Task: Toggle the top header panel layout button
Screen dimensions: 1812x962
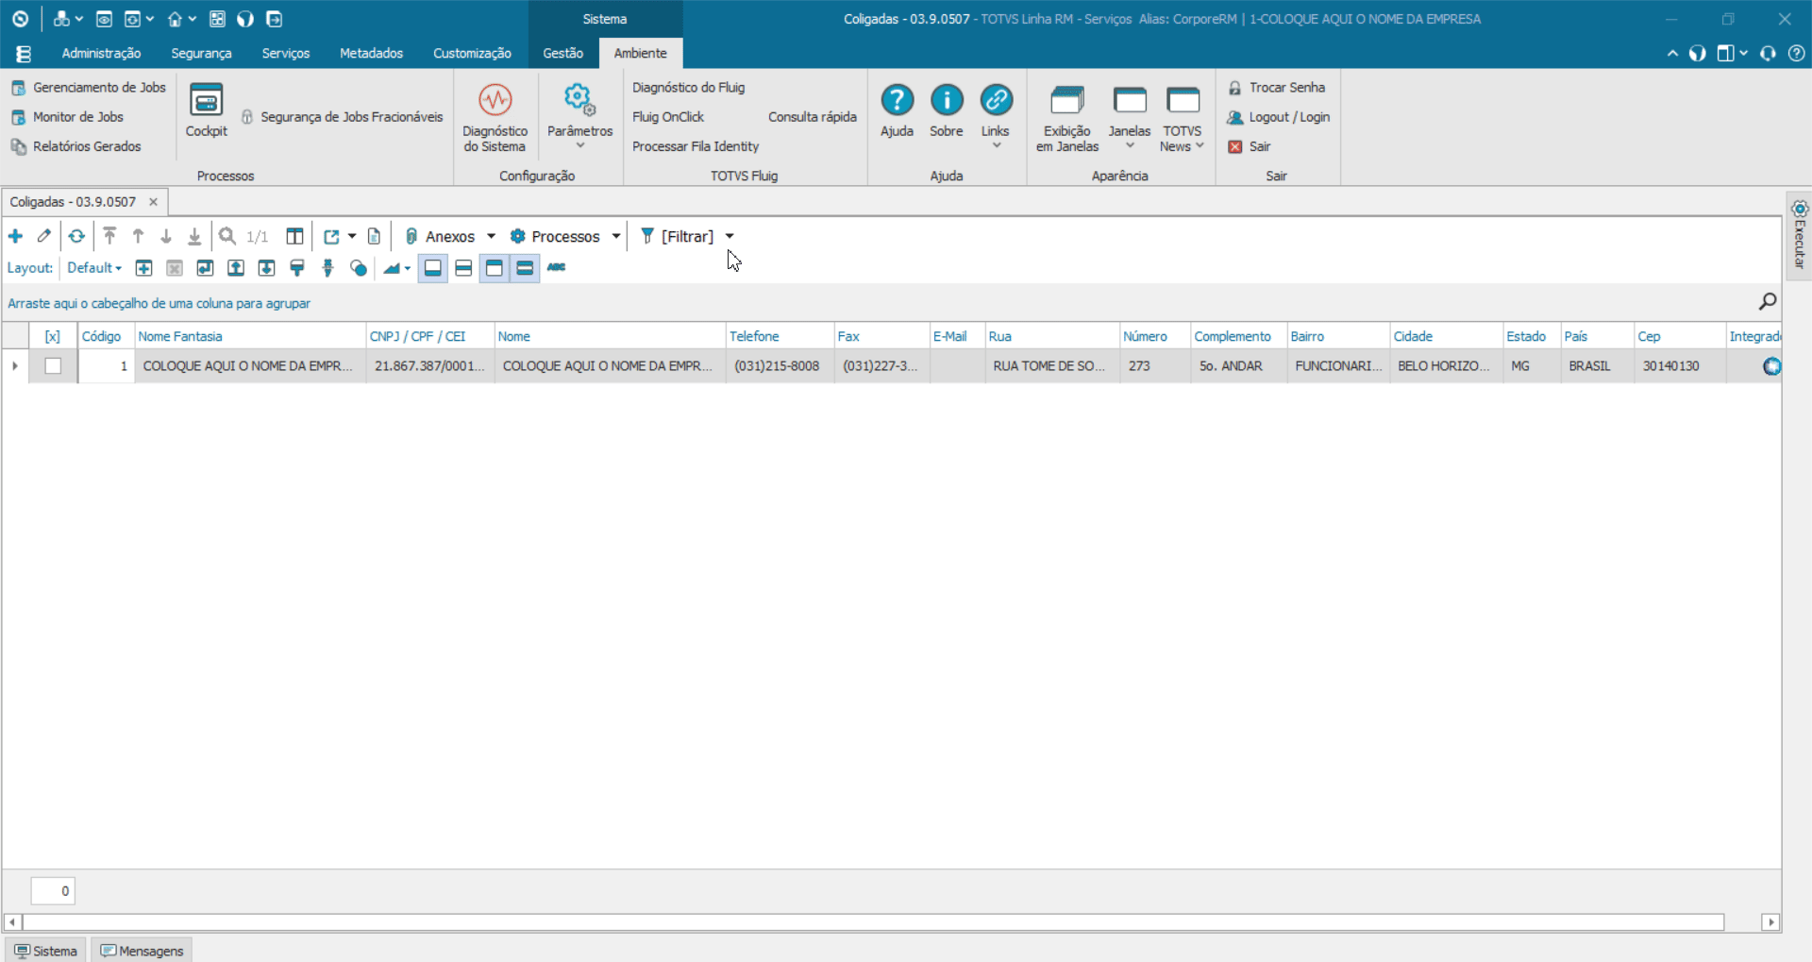Action: (x=495, y=268)
